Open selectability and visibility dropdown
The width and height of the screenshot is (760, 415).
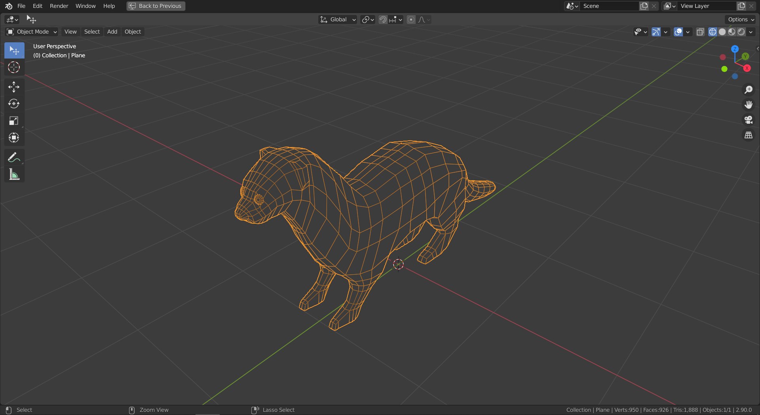click(x=640, y=32)
